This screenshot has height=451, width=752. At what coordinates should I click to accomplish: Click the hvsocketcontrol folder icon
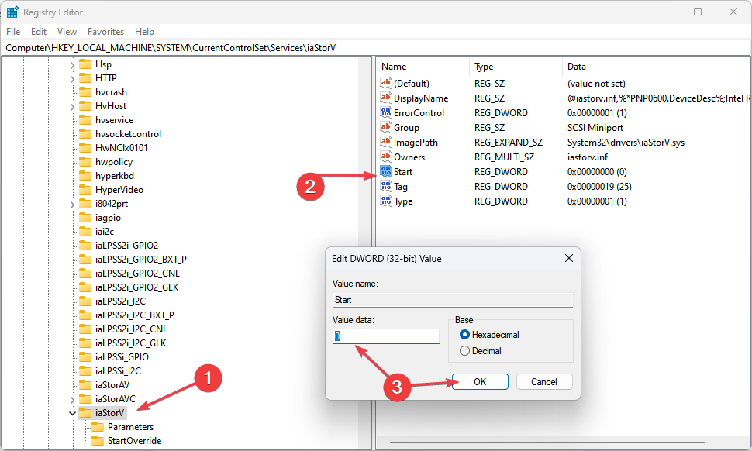coord(85,134)
